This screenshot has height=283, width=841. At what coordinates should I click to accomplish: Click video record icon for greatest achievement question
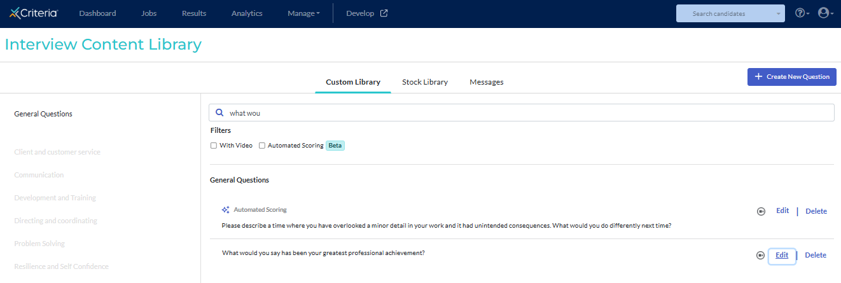[x=760, y=256]
